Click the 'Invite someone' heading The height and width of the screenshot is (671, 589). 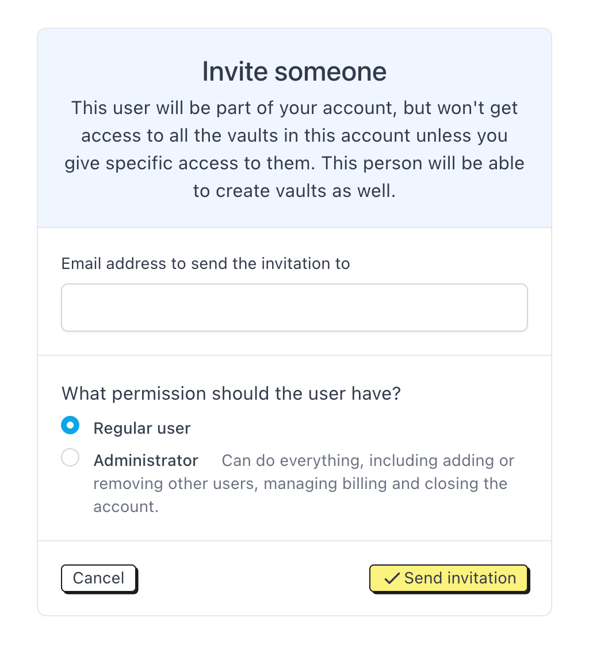tap(294, 71)
